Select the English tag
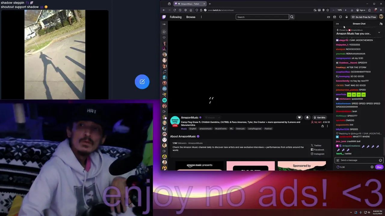Viewport: 385px width, 216px height. pos(193,129)
